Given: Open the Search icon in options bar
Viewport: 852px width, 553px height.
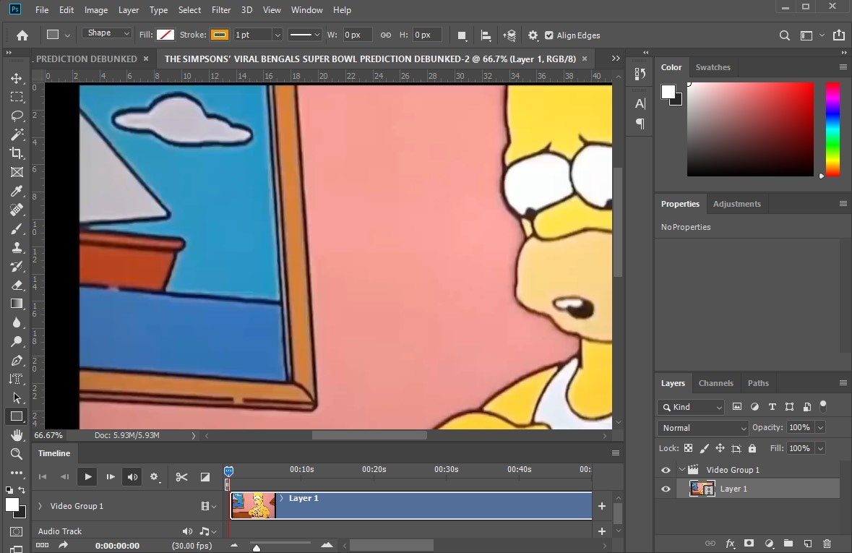Looking at the screenshot, I should point(784,35).
